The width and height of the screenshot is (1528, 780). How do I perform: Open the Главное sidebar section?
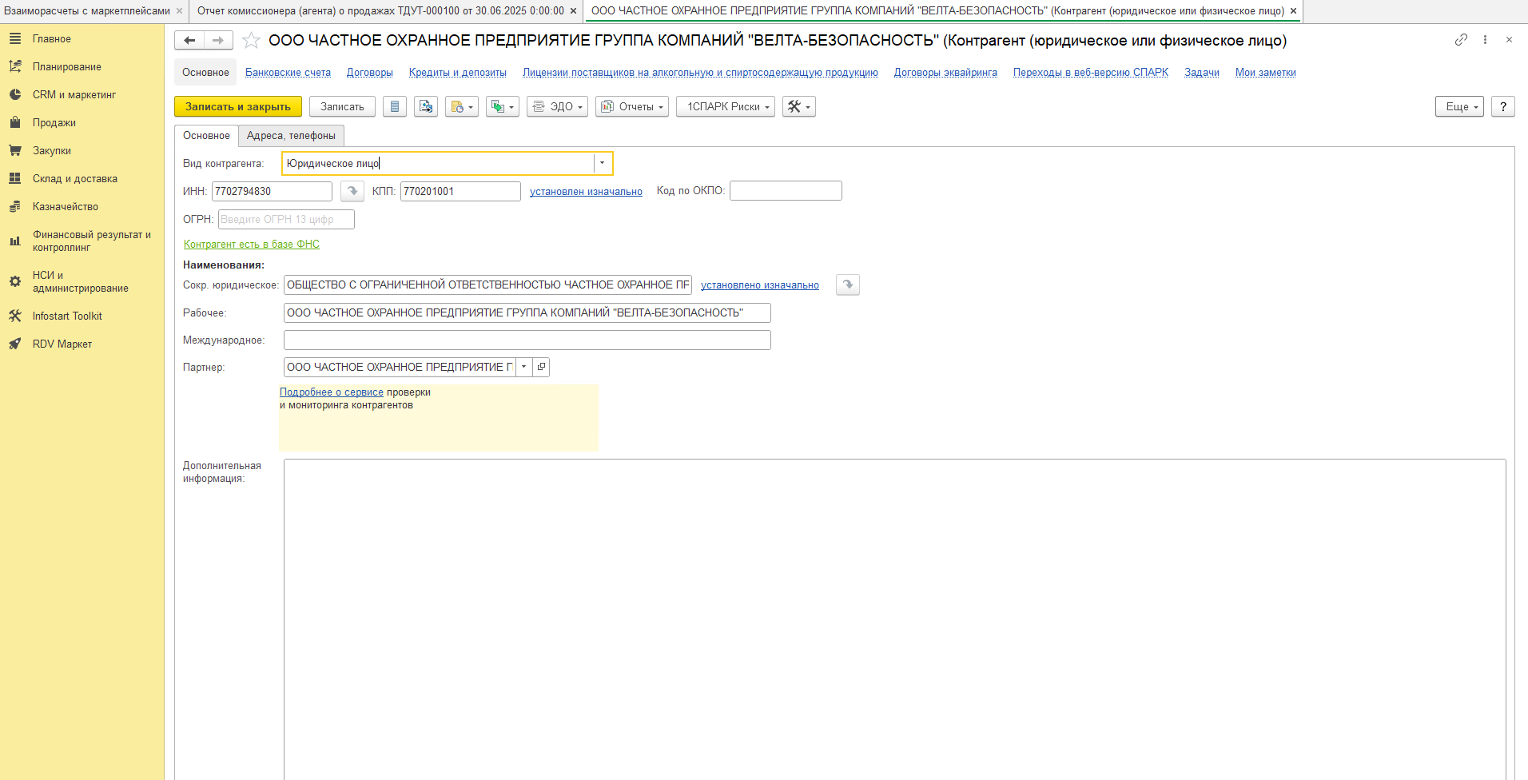click(x=51, y=38)
